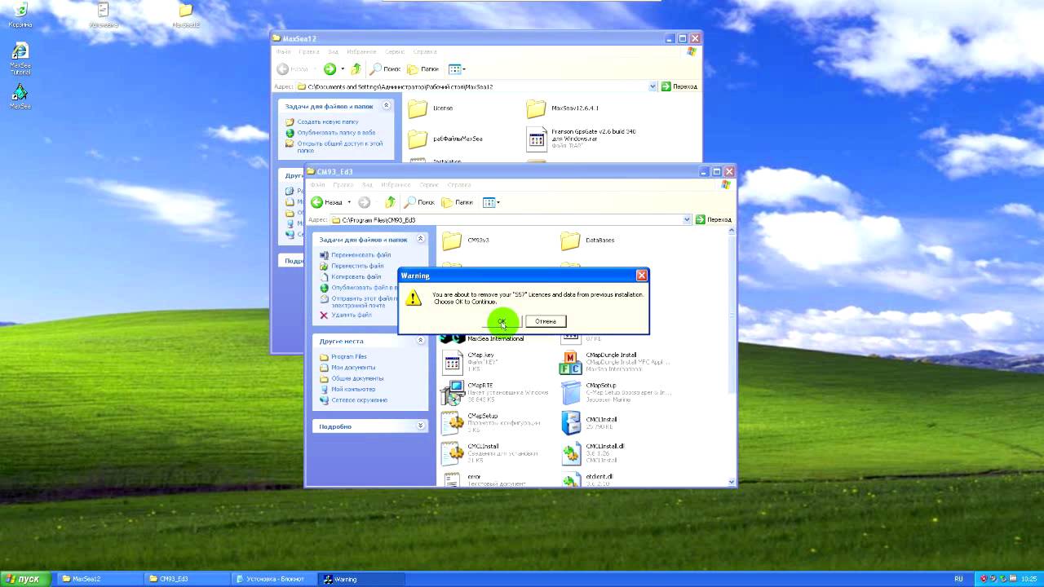Image resolution: width=1044 pixels, height=587 pixels.
Task: Select the Jeppesen Marine CMapSetup application icon
Action: (x=570, y=392)
